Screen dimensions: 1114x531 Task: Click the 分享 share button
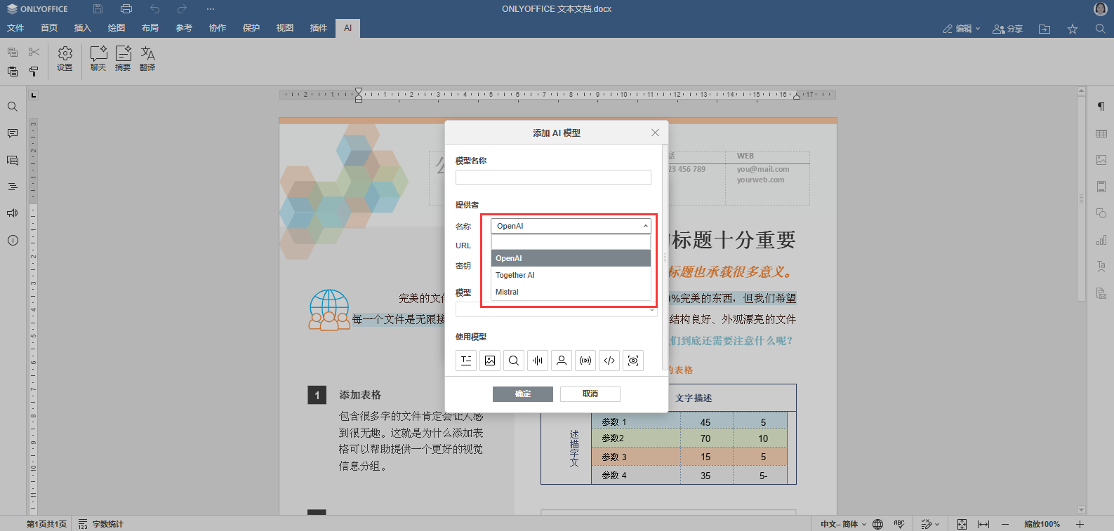click(x=1008, y=29)
